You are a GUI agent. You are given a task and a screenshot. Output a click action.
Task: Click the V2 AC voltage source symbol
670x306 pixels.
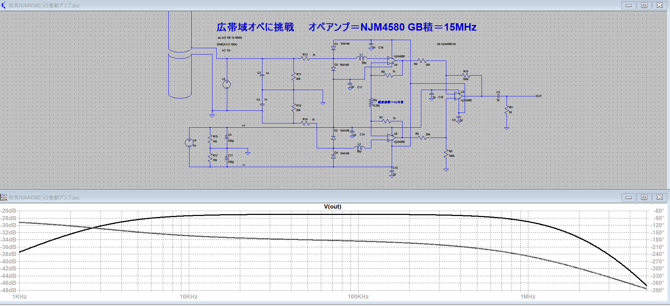pyautogui.click(x=227, y=84)
